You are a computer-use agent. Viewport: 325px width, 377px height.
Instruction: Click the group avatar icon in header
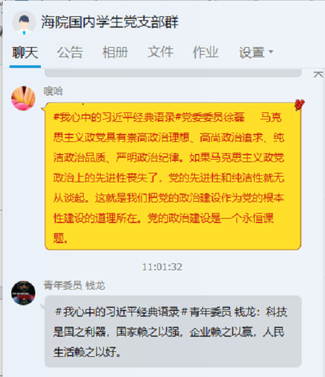(24, 23)
